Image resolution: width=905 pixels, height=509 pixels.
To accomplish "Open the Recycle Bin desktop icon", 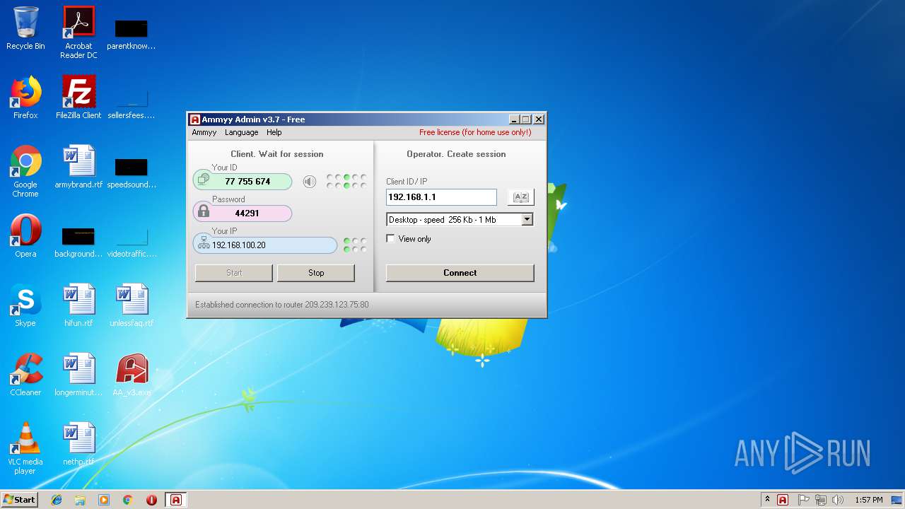I will 25,28.
